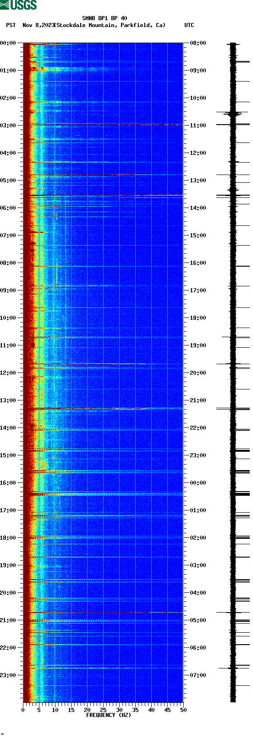Screen dimensions: 253x739
Task: Click Stockdale Mountain, Parkfield, Ca label
Action: pos(110,25)
